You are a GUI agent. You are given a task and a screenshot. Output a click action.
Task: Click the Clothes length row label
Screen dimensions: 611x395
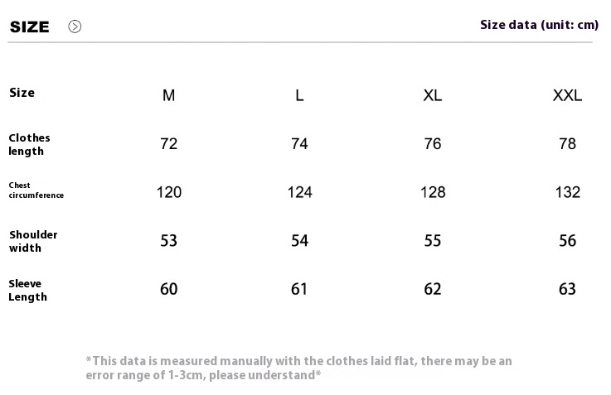point(29,144)
